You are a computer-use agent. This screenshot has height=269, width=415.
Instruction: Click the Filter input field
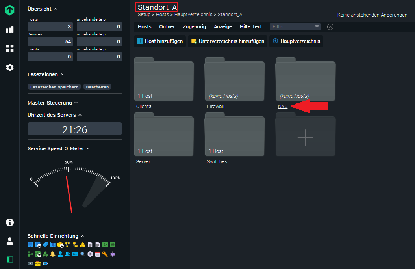click(x=292, y=27)
